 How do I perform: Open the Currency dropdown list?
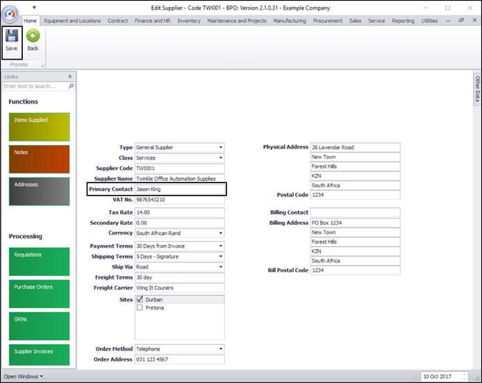(221, 233)
